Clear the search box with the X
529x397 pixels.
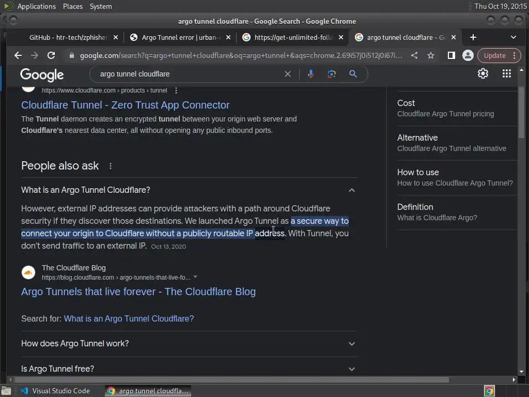tap(287, 74)
